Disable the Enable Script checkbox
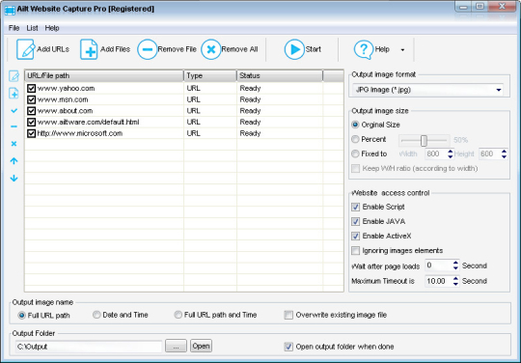The width and height of the screenshot is (521, 363). pyautogui.click(x=355, y=207)
